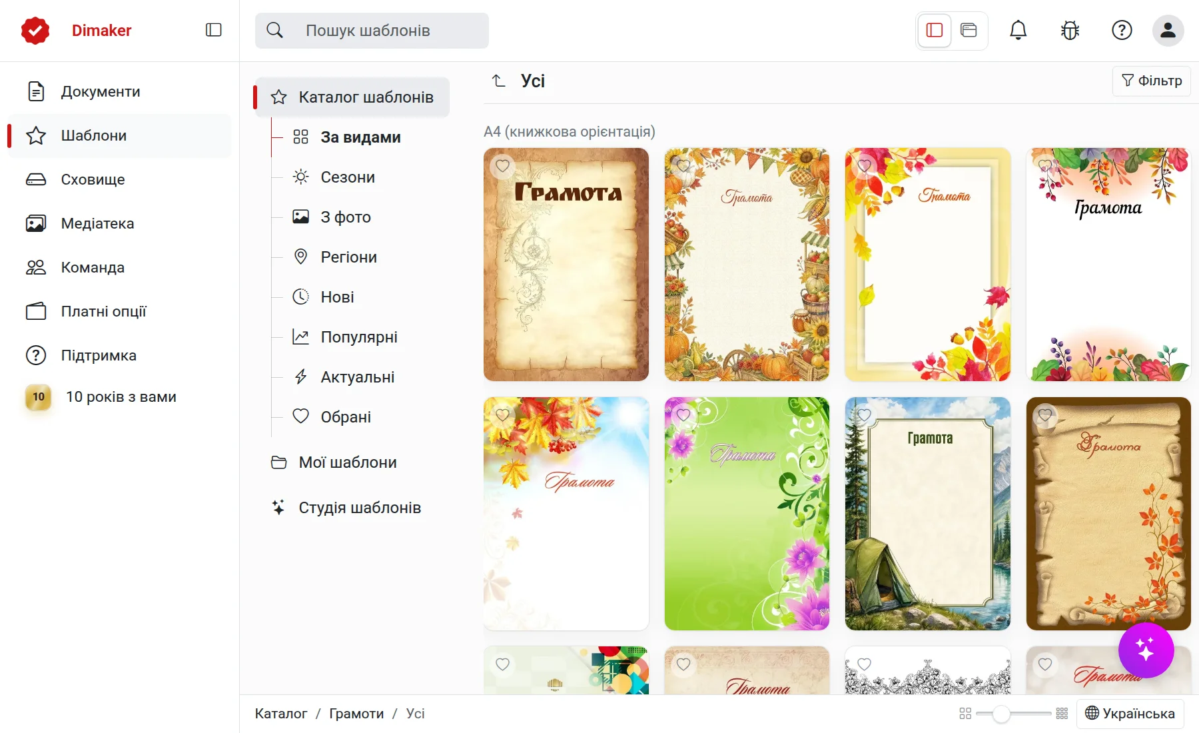Click Грамоти breadcrumb link
Viewport: 1199px width, 733px height.
click(x=356, y=714)
